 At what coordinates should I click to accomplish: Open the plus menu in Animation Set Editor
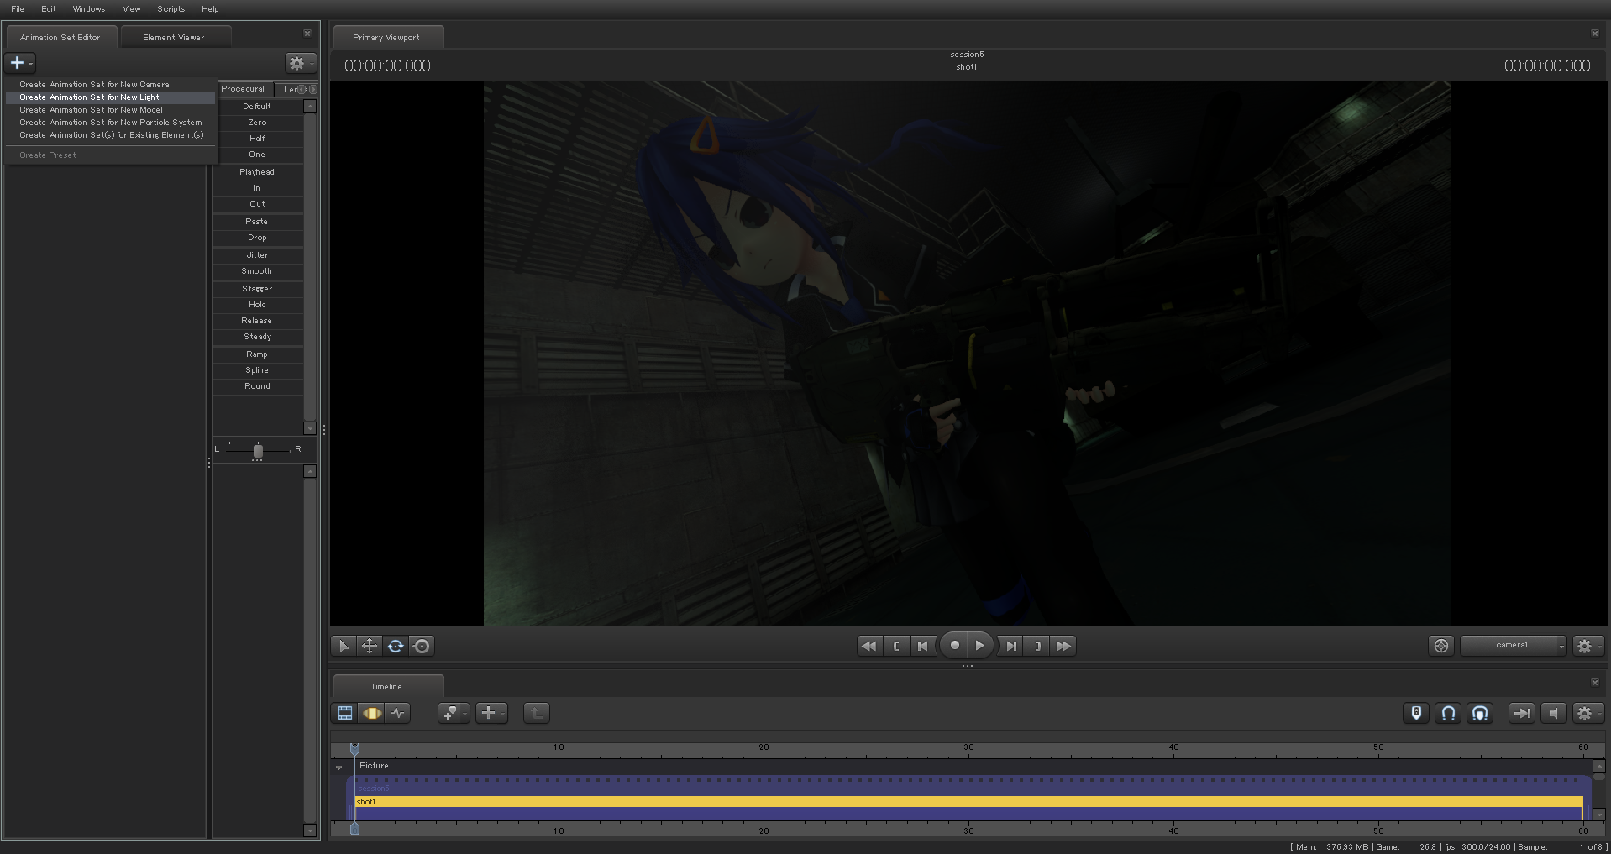click(x=20, y=63)
